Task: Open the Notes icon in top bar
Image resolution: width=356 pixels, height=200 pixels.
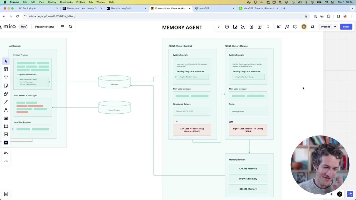Action: click(259, 27)
